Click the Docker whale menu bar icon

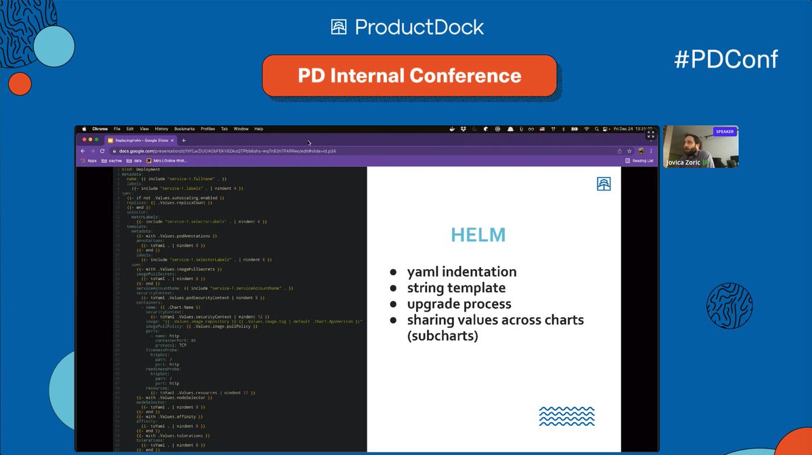452,128
